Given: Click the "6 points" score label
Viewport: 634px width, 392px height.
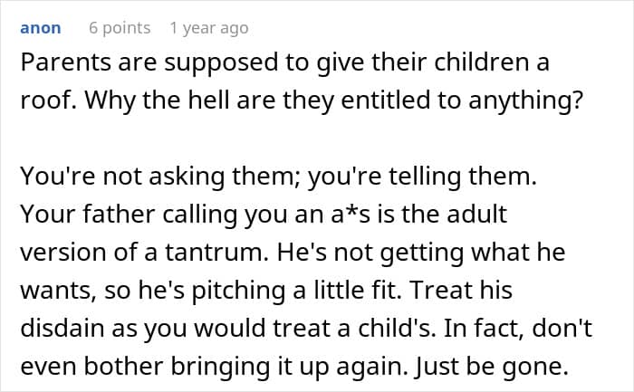Looking at the screenshot, I should (120, 28).
